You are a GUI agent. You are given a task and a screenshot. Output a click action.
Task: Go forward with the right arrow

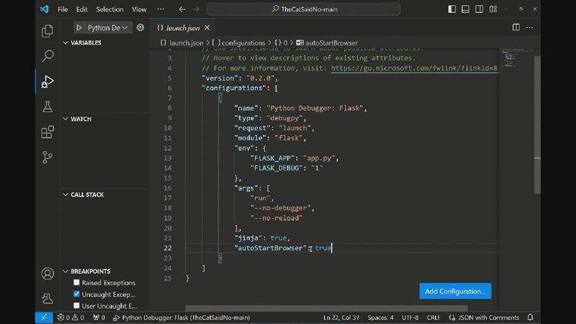click(x=196, y=9)
